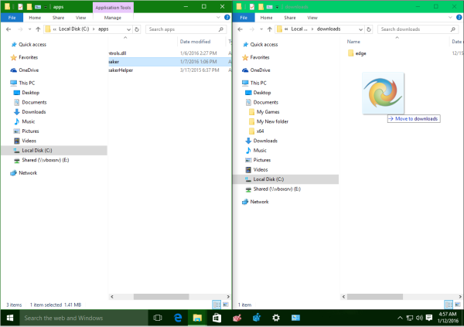The width and height of the screenshot is (464, 327).
Task: Open Edge browser from the taskbar
Action: [178, 318]
